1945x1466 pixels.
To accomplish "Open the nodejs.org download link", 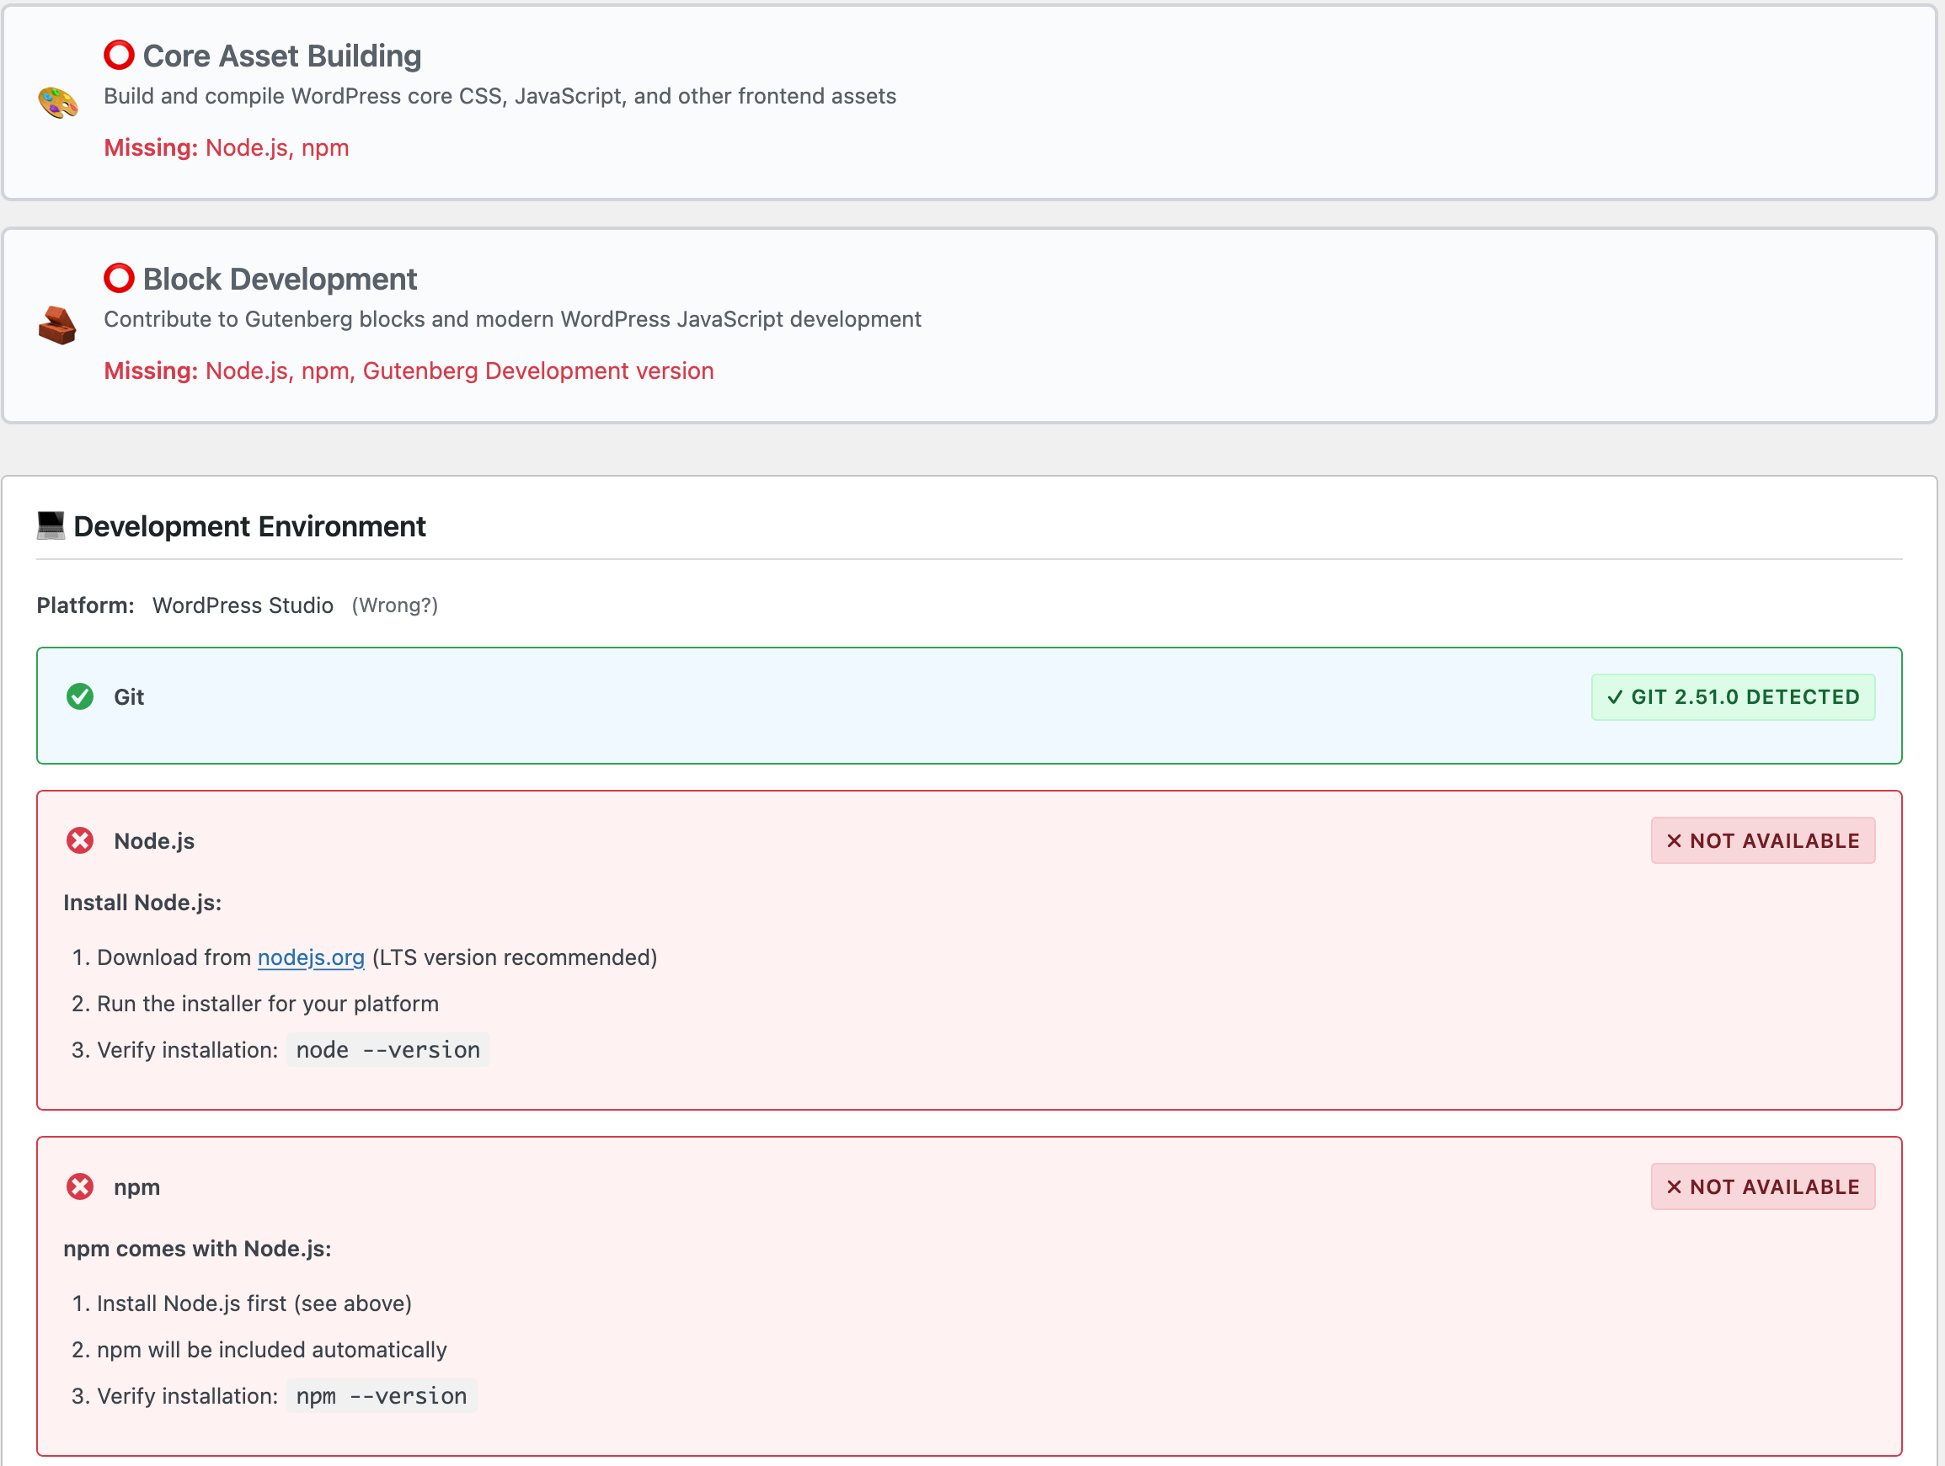I will (312, 957).
